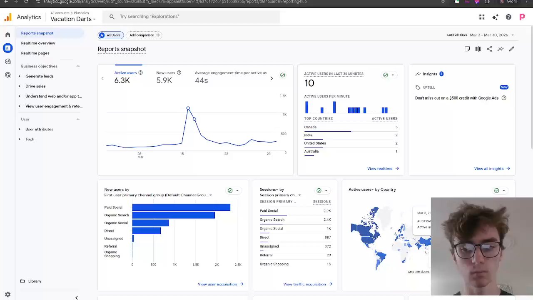Click the Share this report icon
Viewport: 533px width, 300px height.
[489, 49]
